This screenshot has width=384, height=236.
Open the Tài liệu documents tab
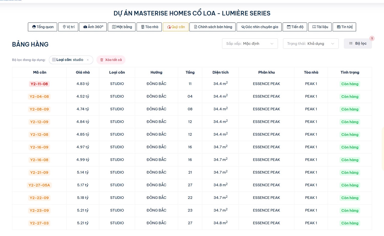click(x=320, y=27)
